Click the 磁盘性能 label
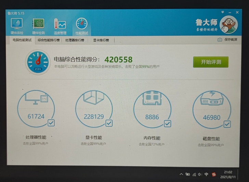 [211, 138]
